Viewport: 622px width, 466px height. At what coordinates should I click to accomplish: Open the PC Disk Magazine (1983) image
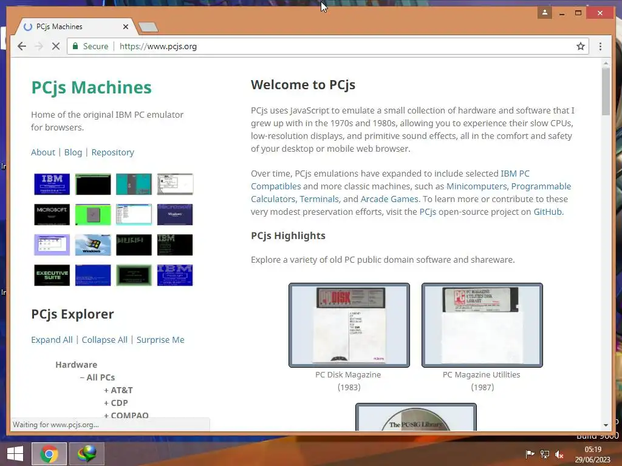349,325
